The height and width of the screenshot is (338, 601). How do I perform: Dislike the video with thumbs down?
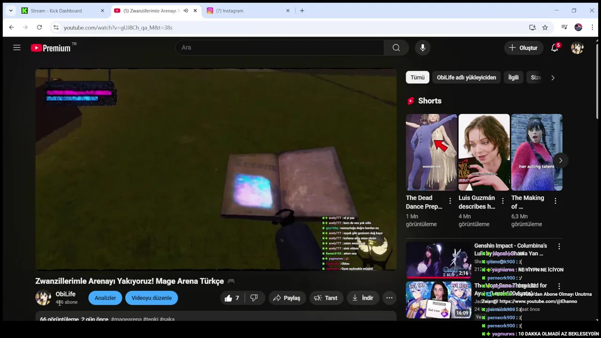click(254, 298)
